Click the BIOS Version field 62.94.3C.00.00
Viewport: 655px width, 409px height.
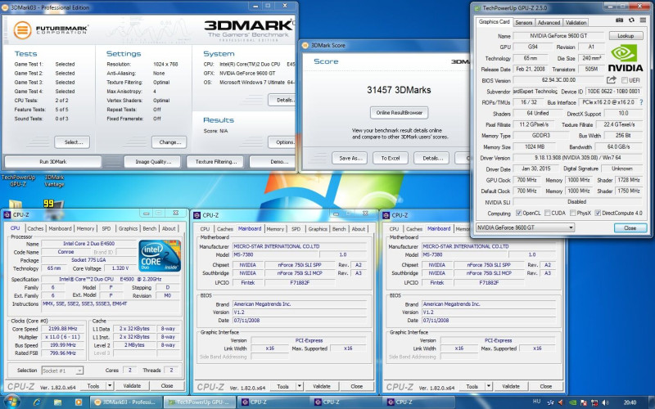click(558, 79)
